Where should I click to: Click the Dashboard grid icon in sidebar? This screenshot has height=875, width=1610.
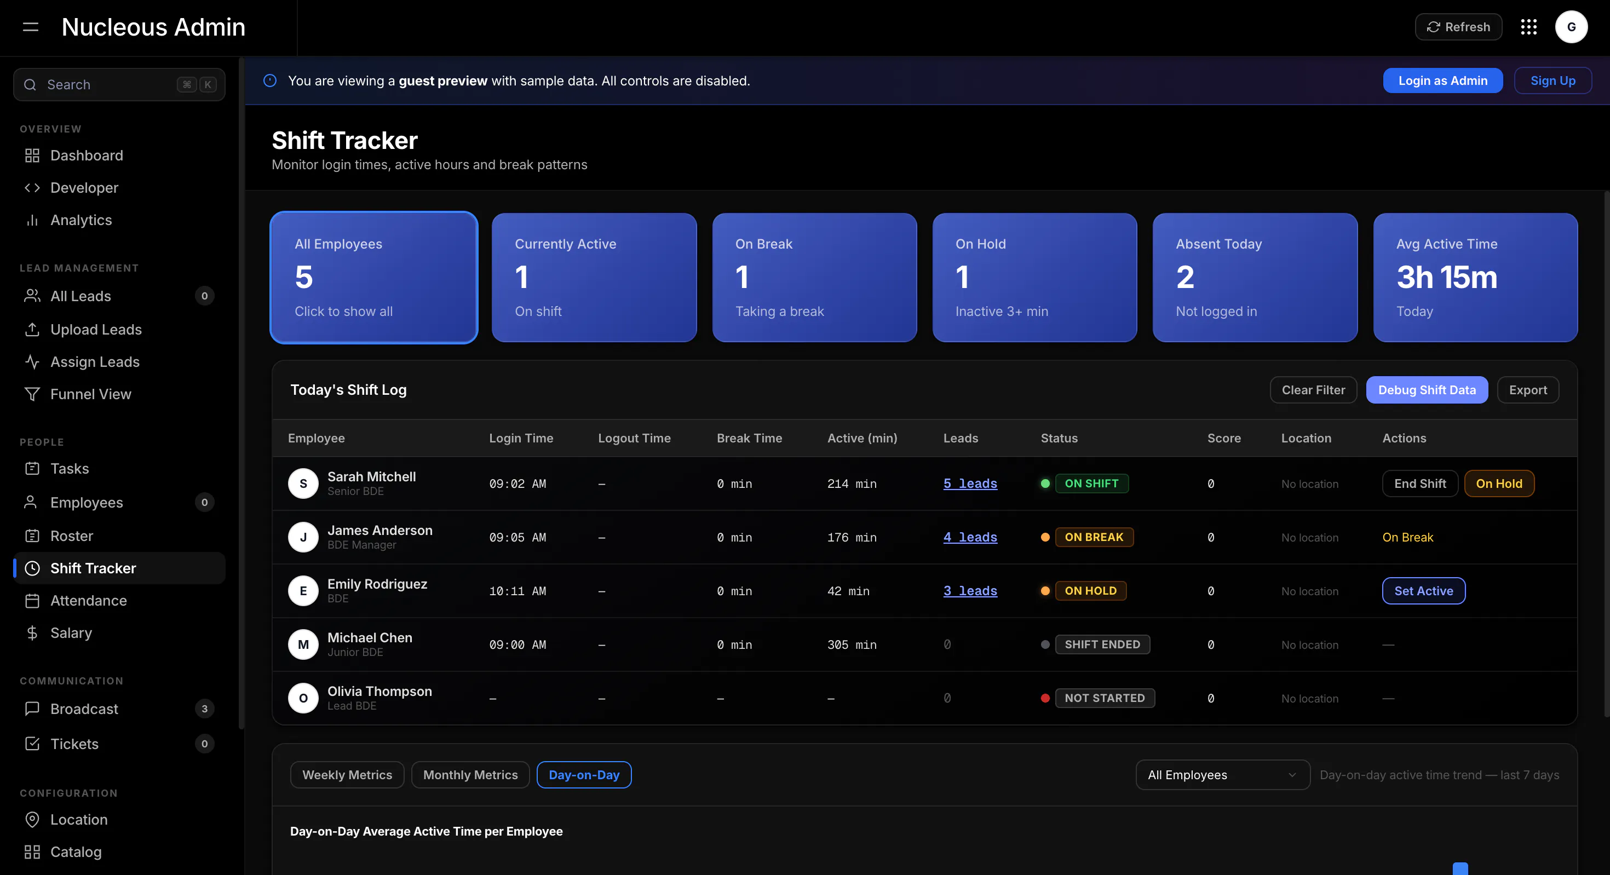click(x=32, y=156)
